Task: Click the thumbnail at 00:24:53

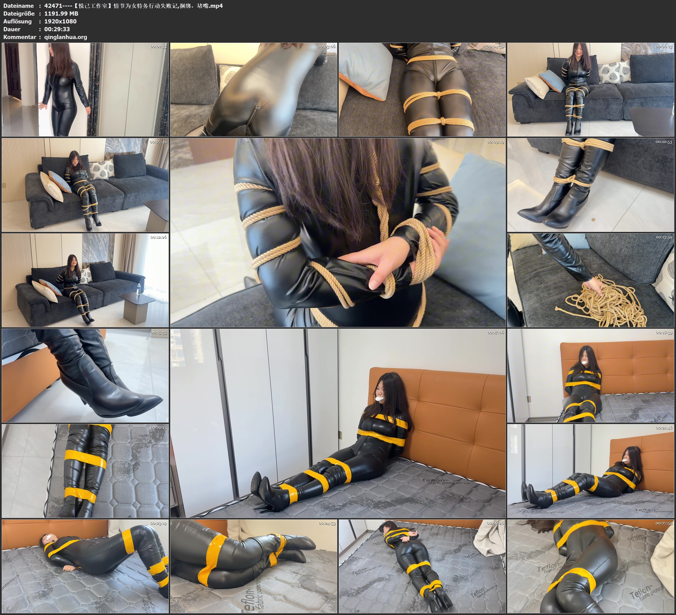Action: coord(253,566)
